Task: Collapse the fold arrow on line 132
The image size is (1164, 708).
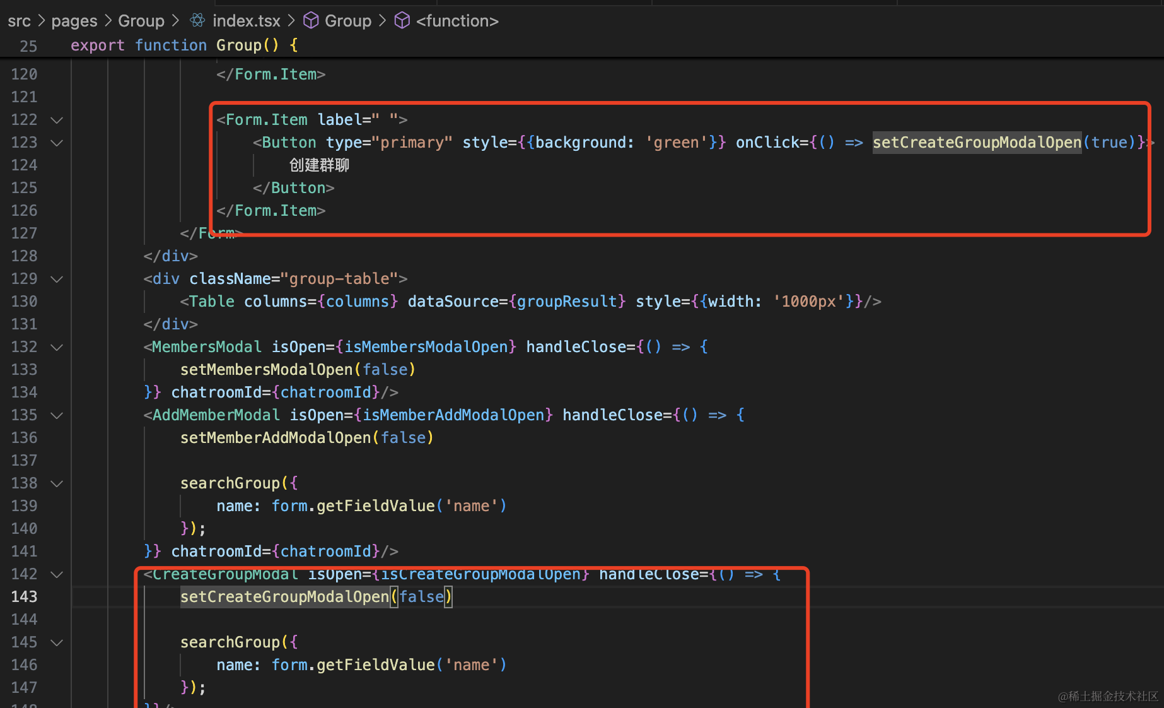Action: pyautogui.click(x=57, y=347)
